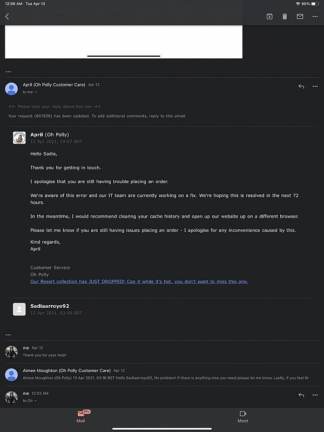Switch to the Meet tab
324x432 pixels.
(x=243, y=416)
